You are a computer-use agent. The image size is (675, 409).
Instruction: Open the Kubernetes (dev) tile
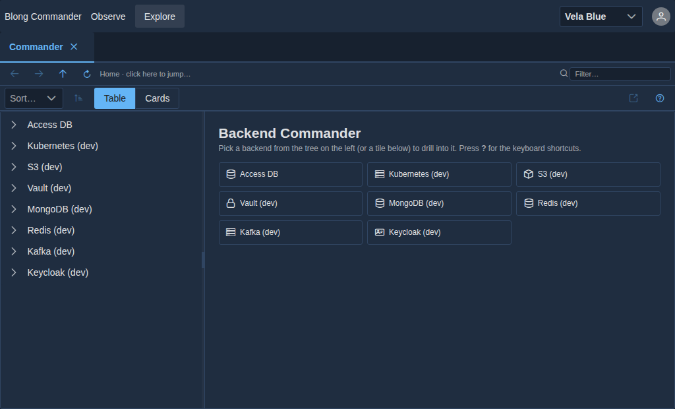click(x=439, y=174)
